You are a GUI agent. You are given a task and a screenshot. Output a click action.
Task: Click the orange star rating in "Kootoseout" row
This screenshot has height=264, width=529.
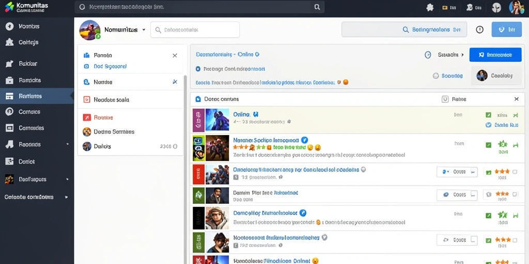click(503, 240)
